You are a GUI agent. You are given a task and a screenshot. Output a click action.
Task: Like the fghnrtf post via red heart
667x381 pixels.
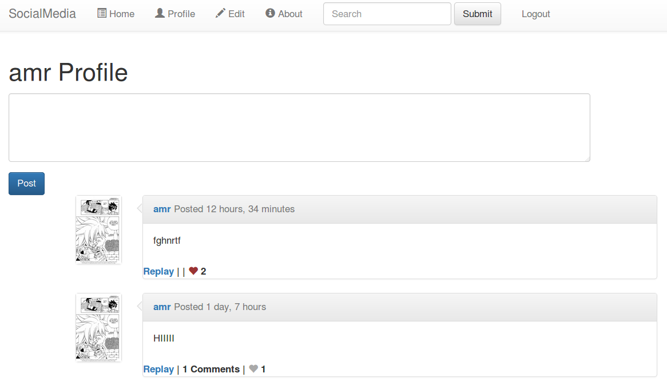[x=193, y=271]
